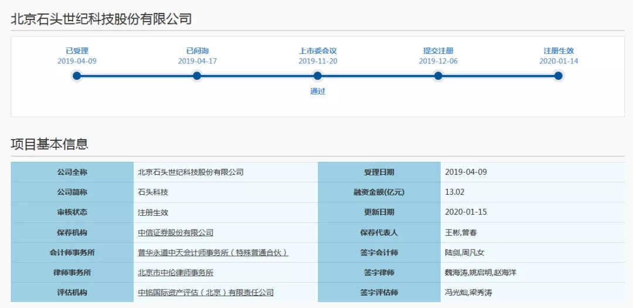Select the 注册生效 timeline node dot

(x=559, y=76)
